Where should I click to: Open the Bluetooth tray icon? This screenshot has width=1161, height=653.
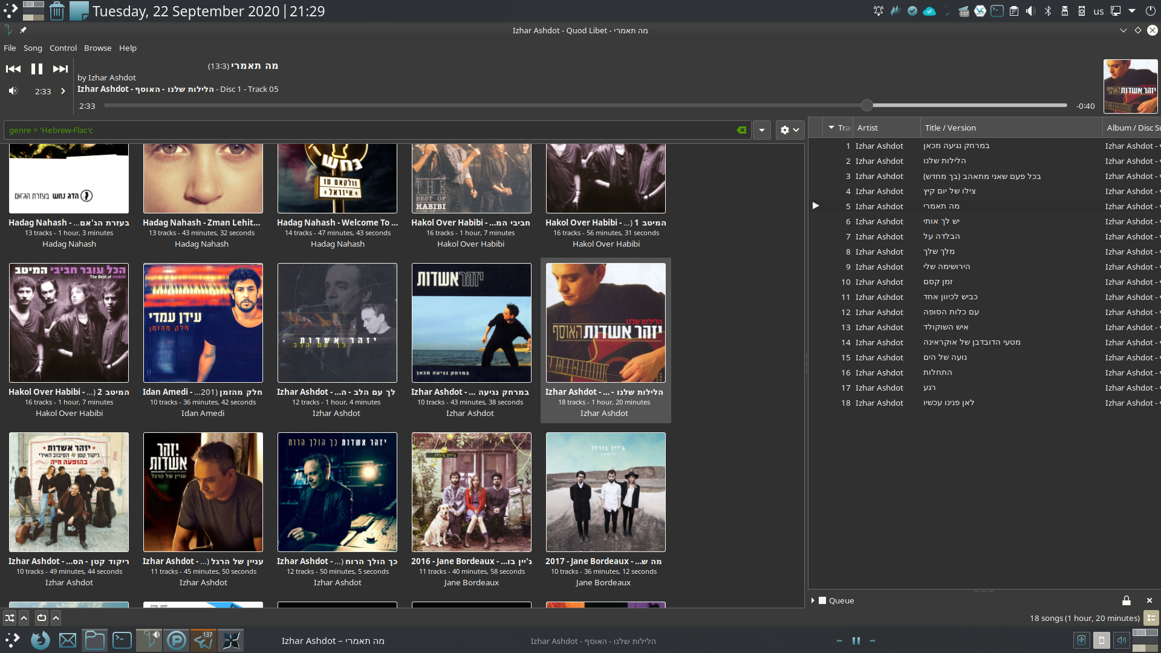tap(1048, 11)
